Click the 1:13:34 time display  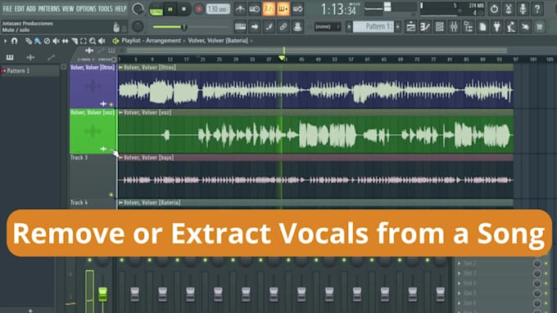click(x=338, y=9)
